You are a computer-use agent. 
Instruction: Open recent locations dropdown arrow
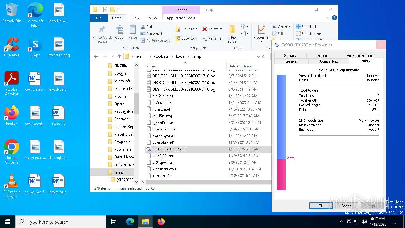tap(113, 56)
